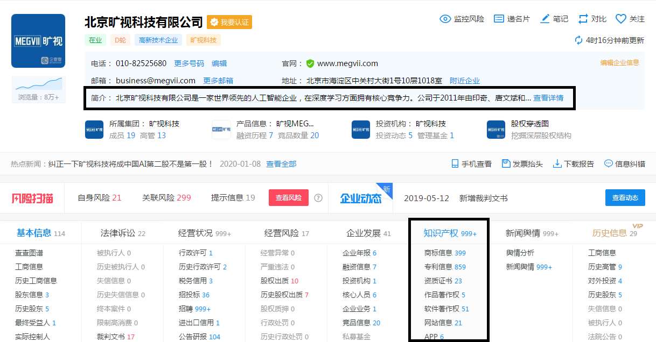
Task: Click the 产品信息 logo icon
Action: (221, 130)
